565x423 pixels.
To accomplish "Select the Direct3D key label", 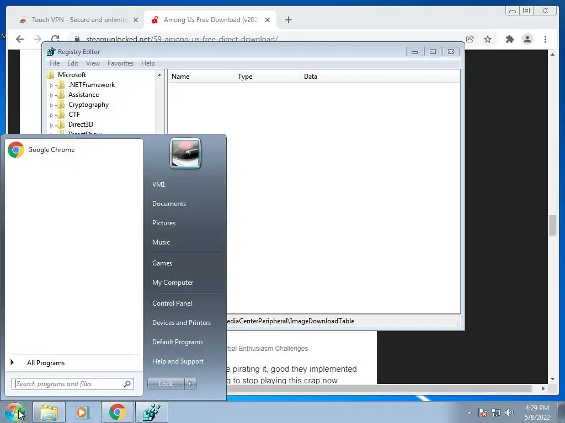I will pyautogui.click(x=81, y=124).
